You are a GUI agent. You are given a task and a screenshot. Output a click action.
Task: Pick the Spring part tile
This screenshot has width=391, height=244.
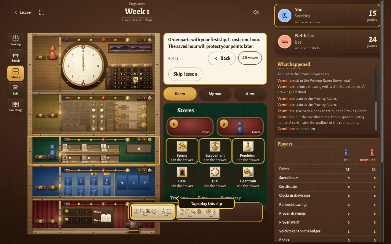point(182,151)
